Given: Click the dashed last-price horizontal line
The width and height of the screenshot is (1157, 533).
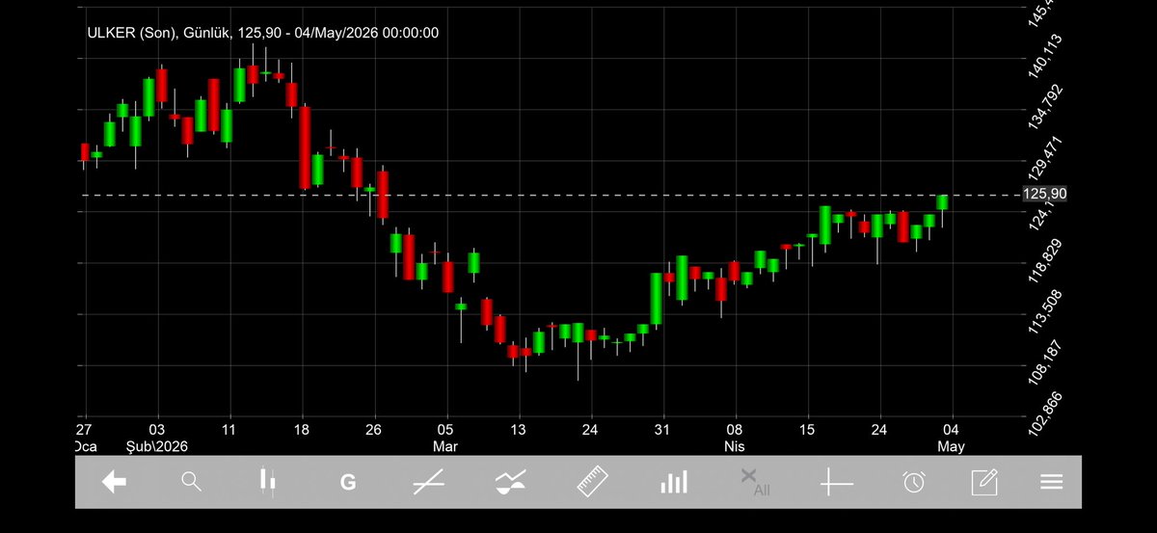Looking at the screenshot, I should (550, 195).
